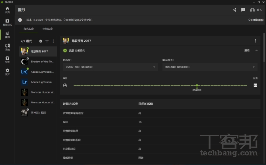The width and height of the screenshot is (266, 165).
Task: Click the performance-quality slider handle
Action: 197,85
